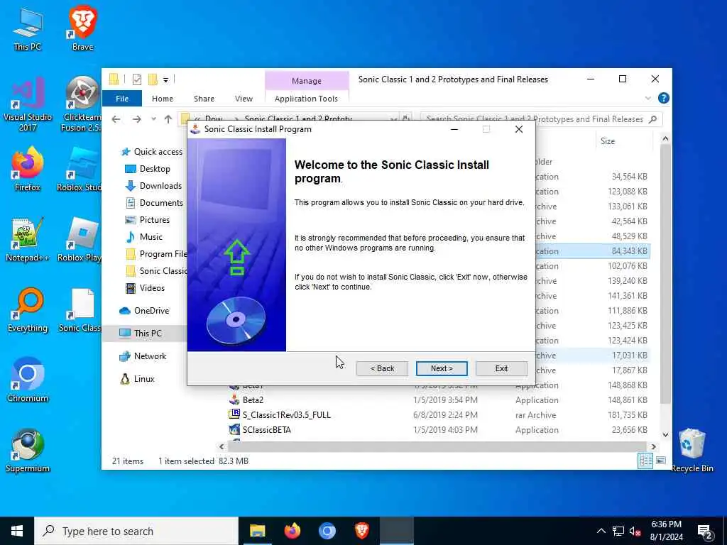Open the Share ribbon tab
This screenshot has height=545, width=727.
point(204,99)
